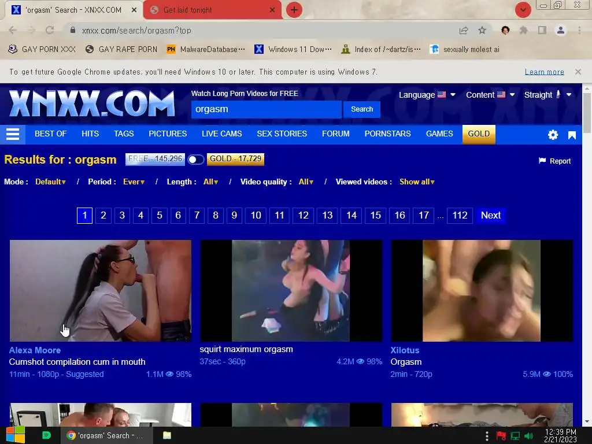Open the FORUM menu item

[336, 134]
